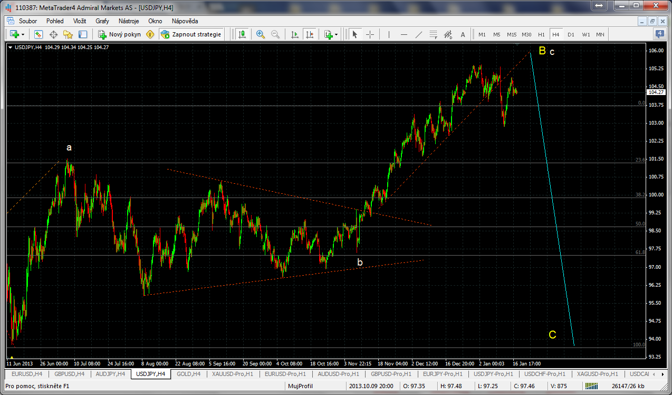
Task: Click the chart document icon in menu bar
Action: 9,21
